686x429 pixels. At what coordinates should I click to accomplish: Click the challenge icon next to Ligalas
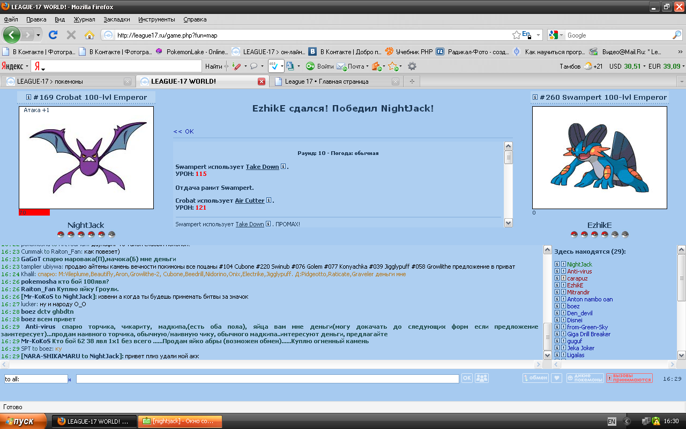click(x=563, y=355)
